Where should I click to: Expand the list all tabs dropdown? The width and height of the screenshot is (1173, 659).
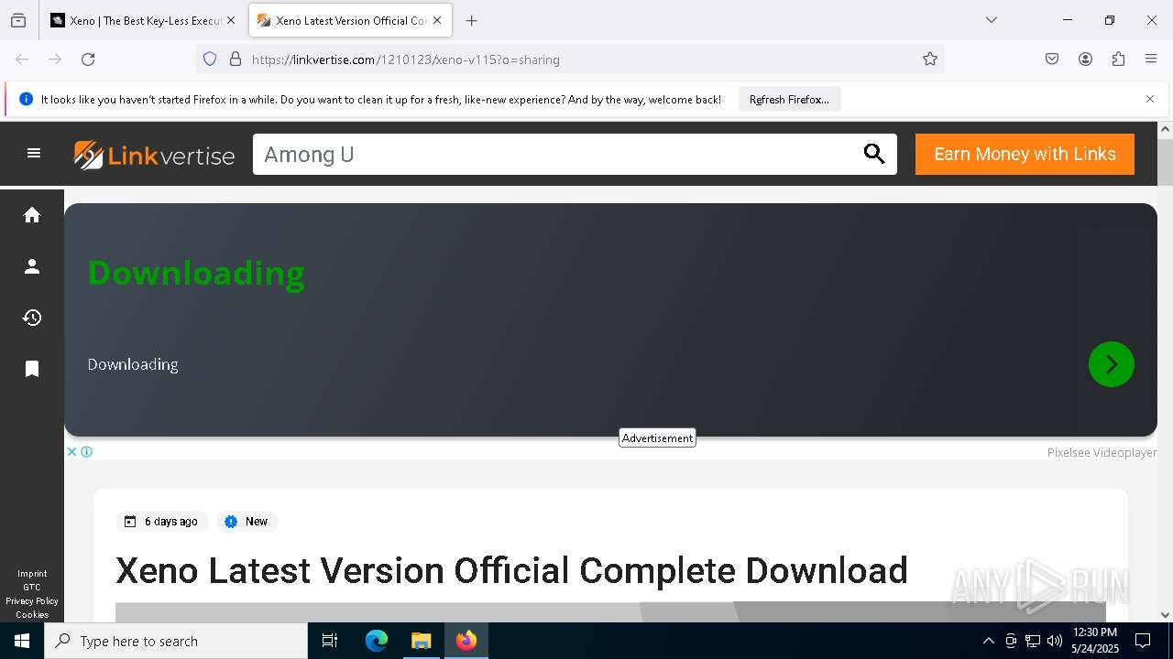point(992,20)
